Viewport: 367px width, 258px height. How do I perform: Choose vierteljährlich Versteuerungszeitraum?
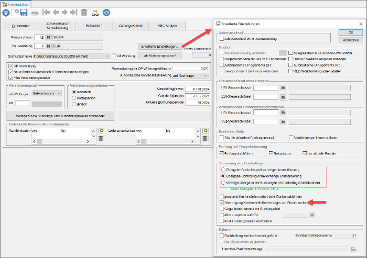pyautogui.click(x=74, y=98)
